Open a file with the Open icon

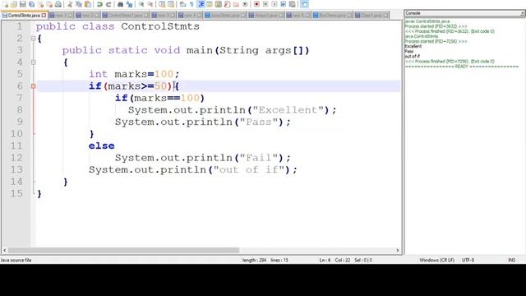[14, 4]
